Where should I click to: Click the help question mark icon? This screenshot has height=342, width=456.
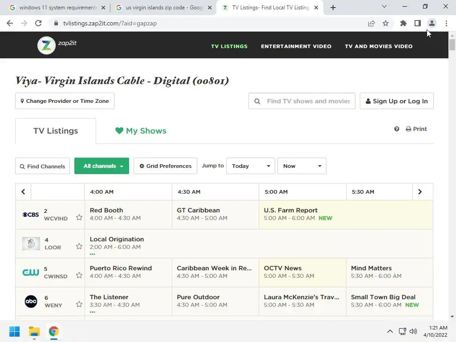pos(397,129)
